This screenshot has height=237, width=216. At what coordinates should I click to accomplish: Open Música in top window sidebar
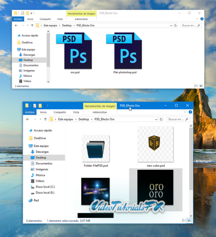(x=26, y=76)
